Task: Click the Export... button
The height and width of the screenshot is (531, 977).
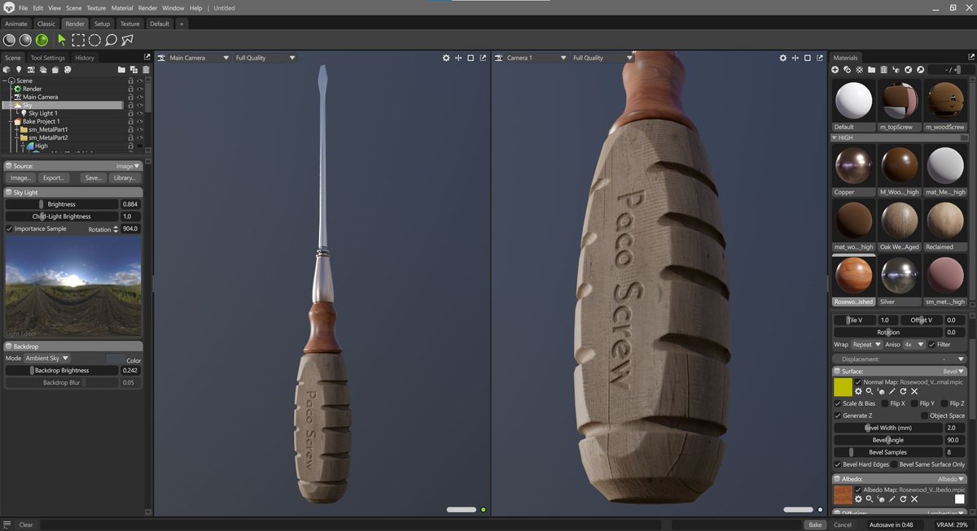Action: (x=54, y=177)
